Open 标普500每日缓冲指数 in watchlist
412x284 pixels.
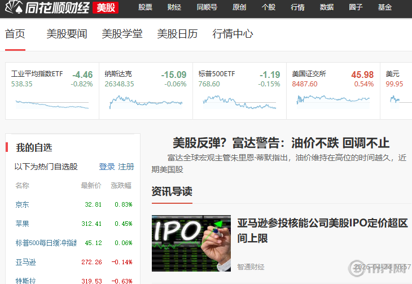pyautogui.click(x=46, y=243)
